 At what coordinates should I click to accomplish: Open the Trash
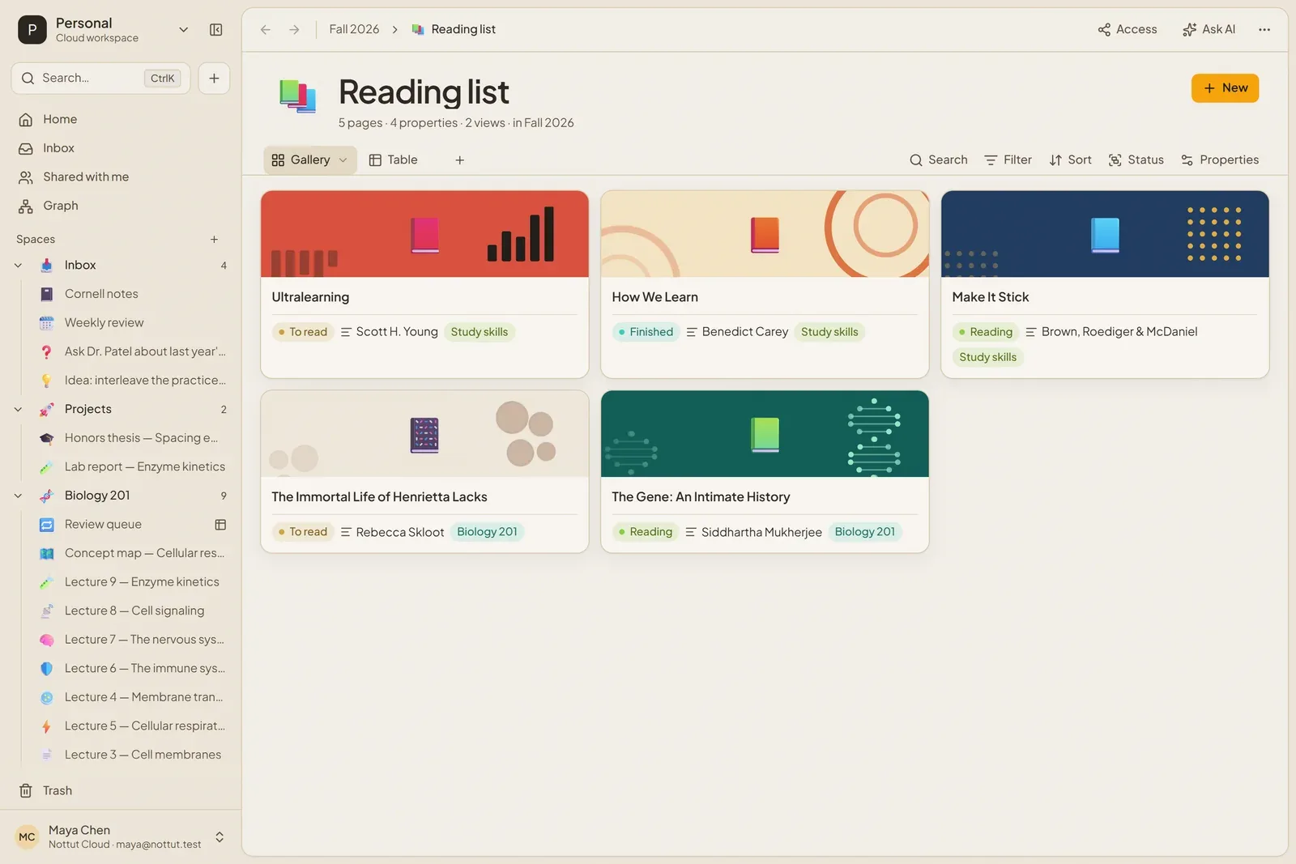tap(121, 790)
